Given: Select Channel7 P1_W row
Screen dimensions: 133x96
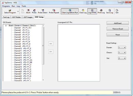Looking at the screenshot, I should pyautogui.click(x=22, y=42).
